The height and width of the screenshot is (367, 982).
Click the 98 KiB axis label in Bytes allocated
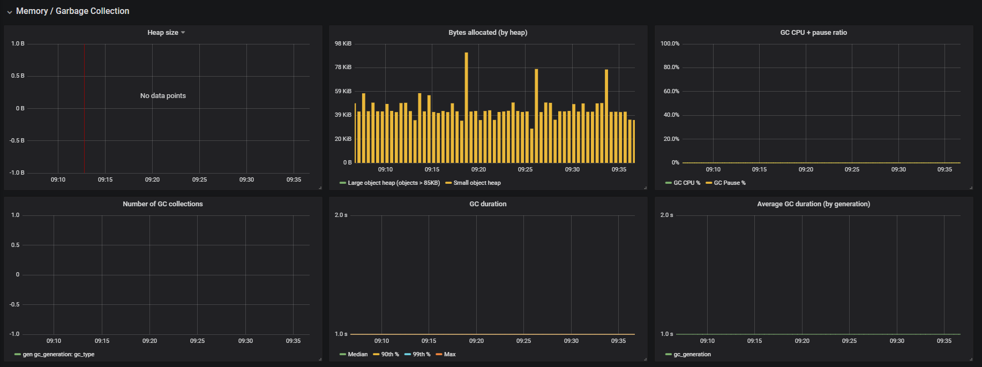[x=343, y=43]
